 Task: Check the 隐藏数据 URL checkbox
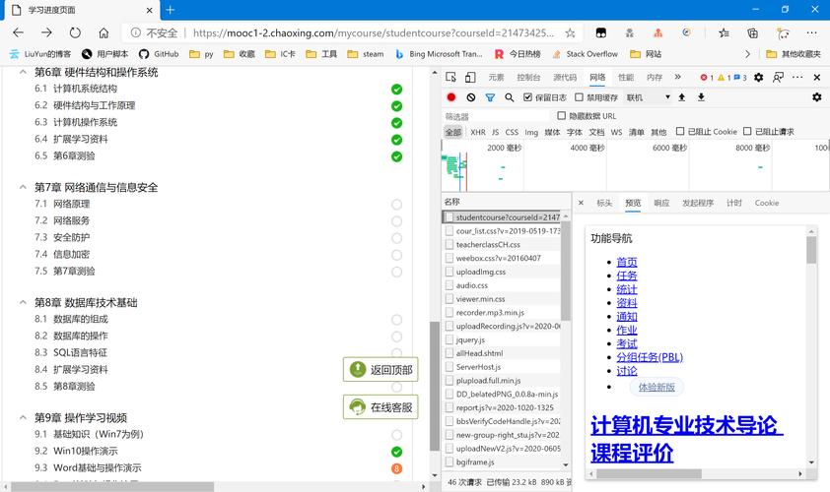(562, 116)
